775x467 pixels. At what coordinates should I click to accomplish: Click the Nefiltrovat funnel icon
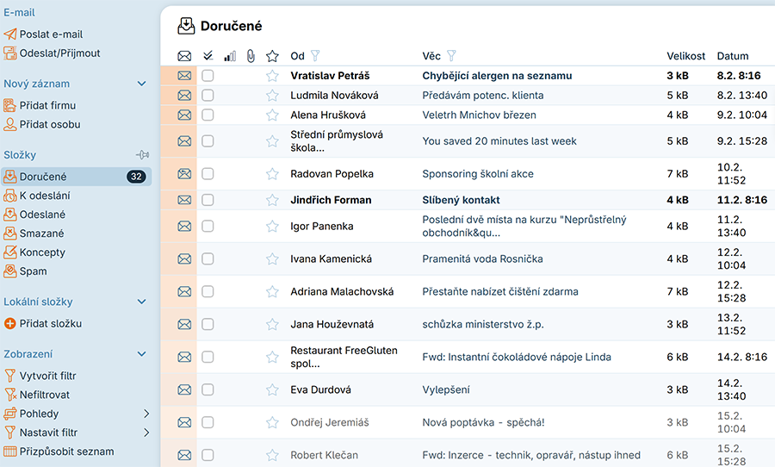[9, 395]
